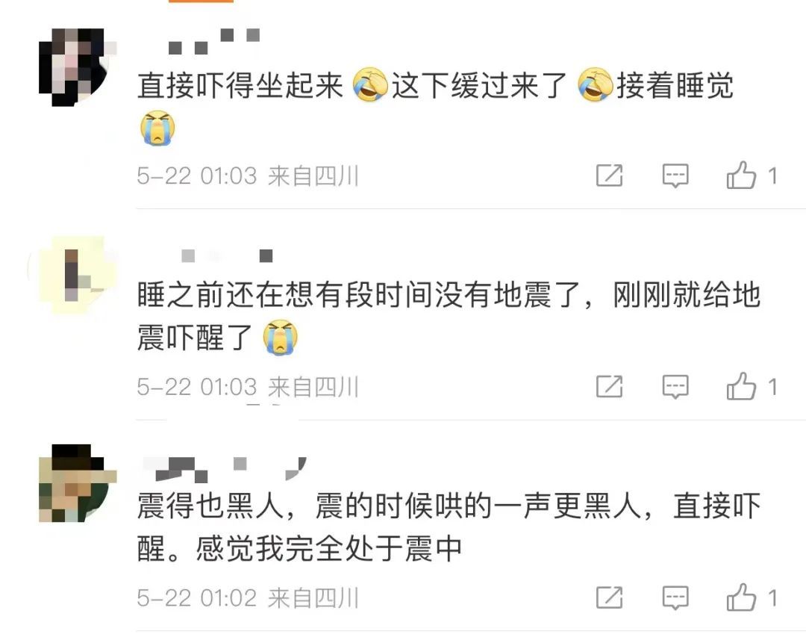Open the second commenter's pale yellow avatar
This screenshot has width=806, height=643.
(x=78, y=276)
